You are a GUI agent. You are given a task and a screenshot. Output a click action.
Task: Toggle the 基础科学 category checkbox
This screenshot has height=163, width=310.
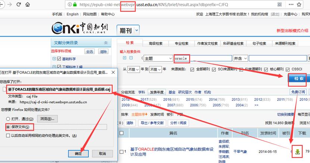pyautogui.click(x=59, y=59)
